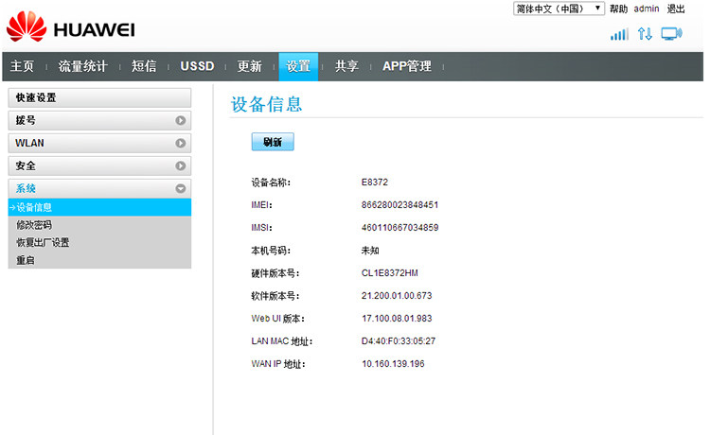The height and width of the screenshot is (435, 710).
Task: Click the WLAN monitor status icon
Action: pos(671,34)
